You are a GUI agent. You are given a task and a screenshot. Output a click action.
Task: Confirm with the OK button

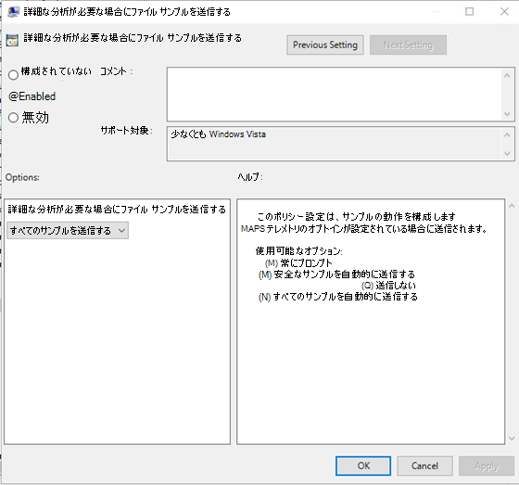coord(363,466)
